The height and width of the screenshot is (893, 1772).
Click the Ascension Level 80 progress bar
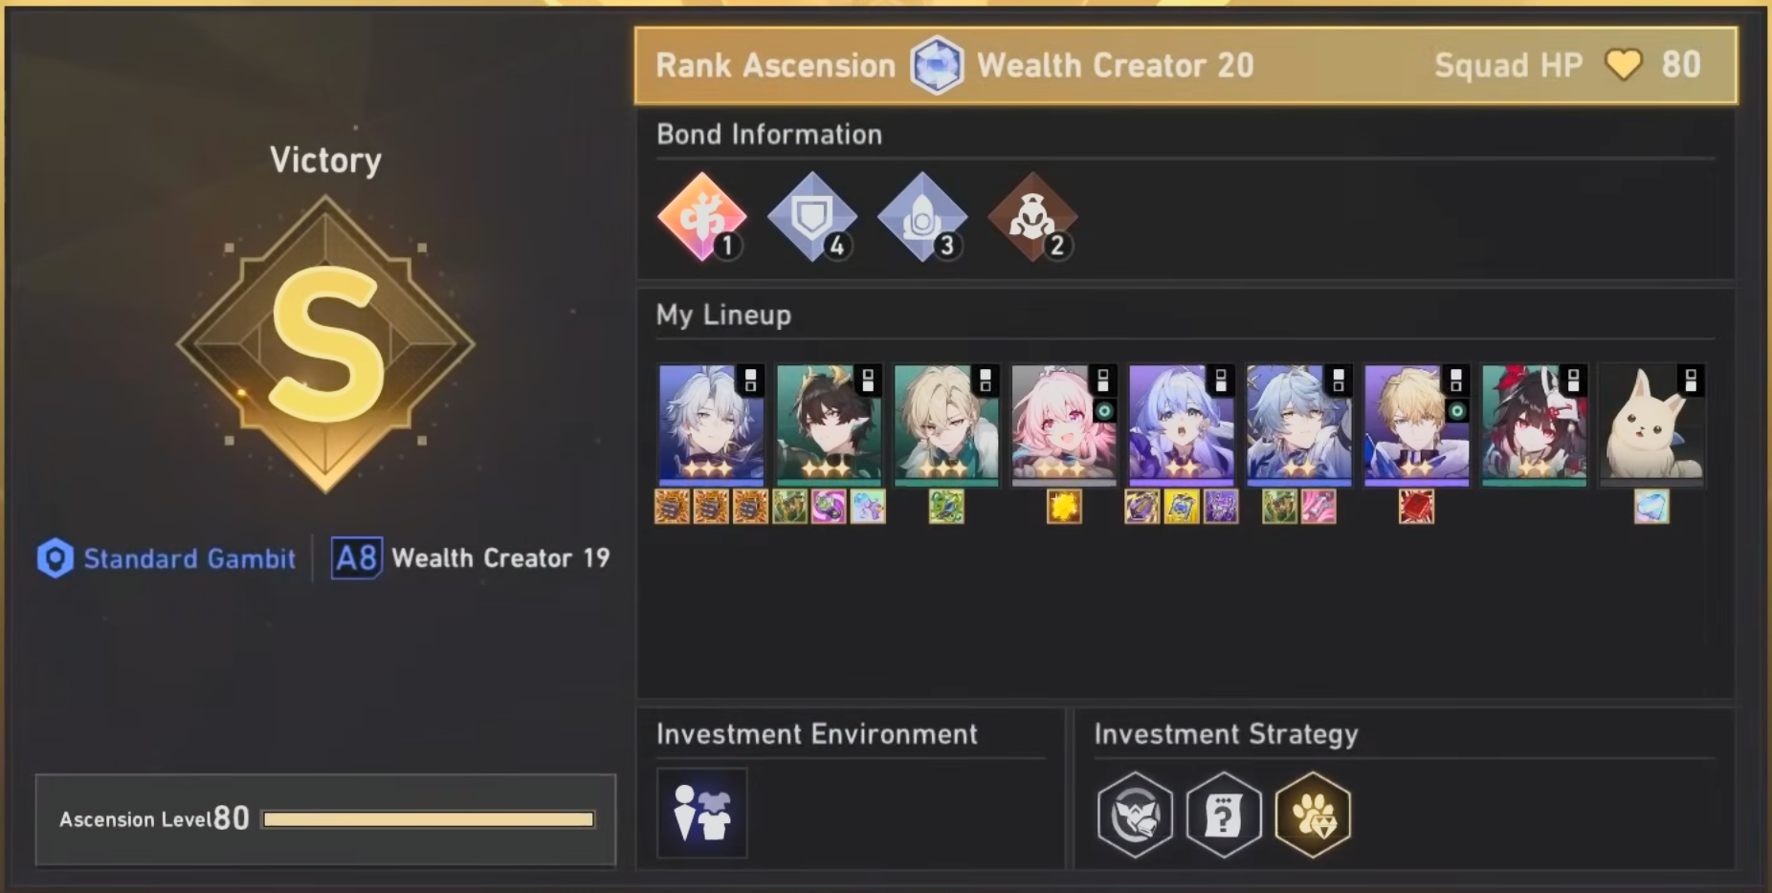pos(429,819)
